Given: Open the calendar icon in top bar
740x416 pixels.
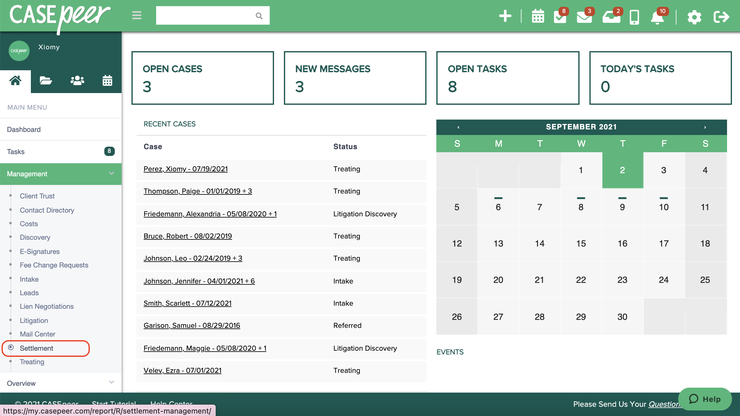Looking at the screenshot, I should point(538,16).
